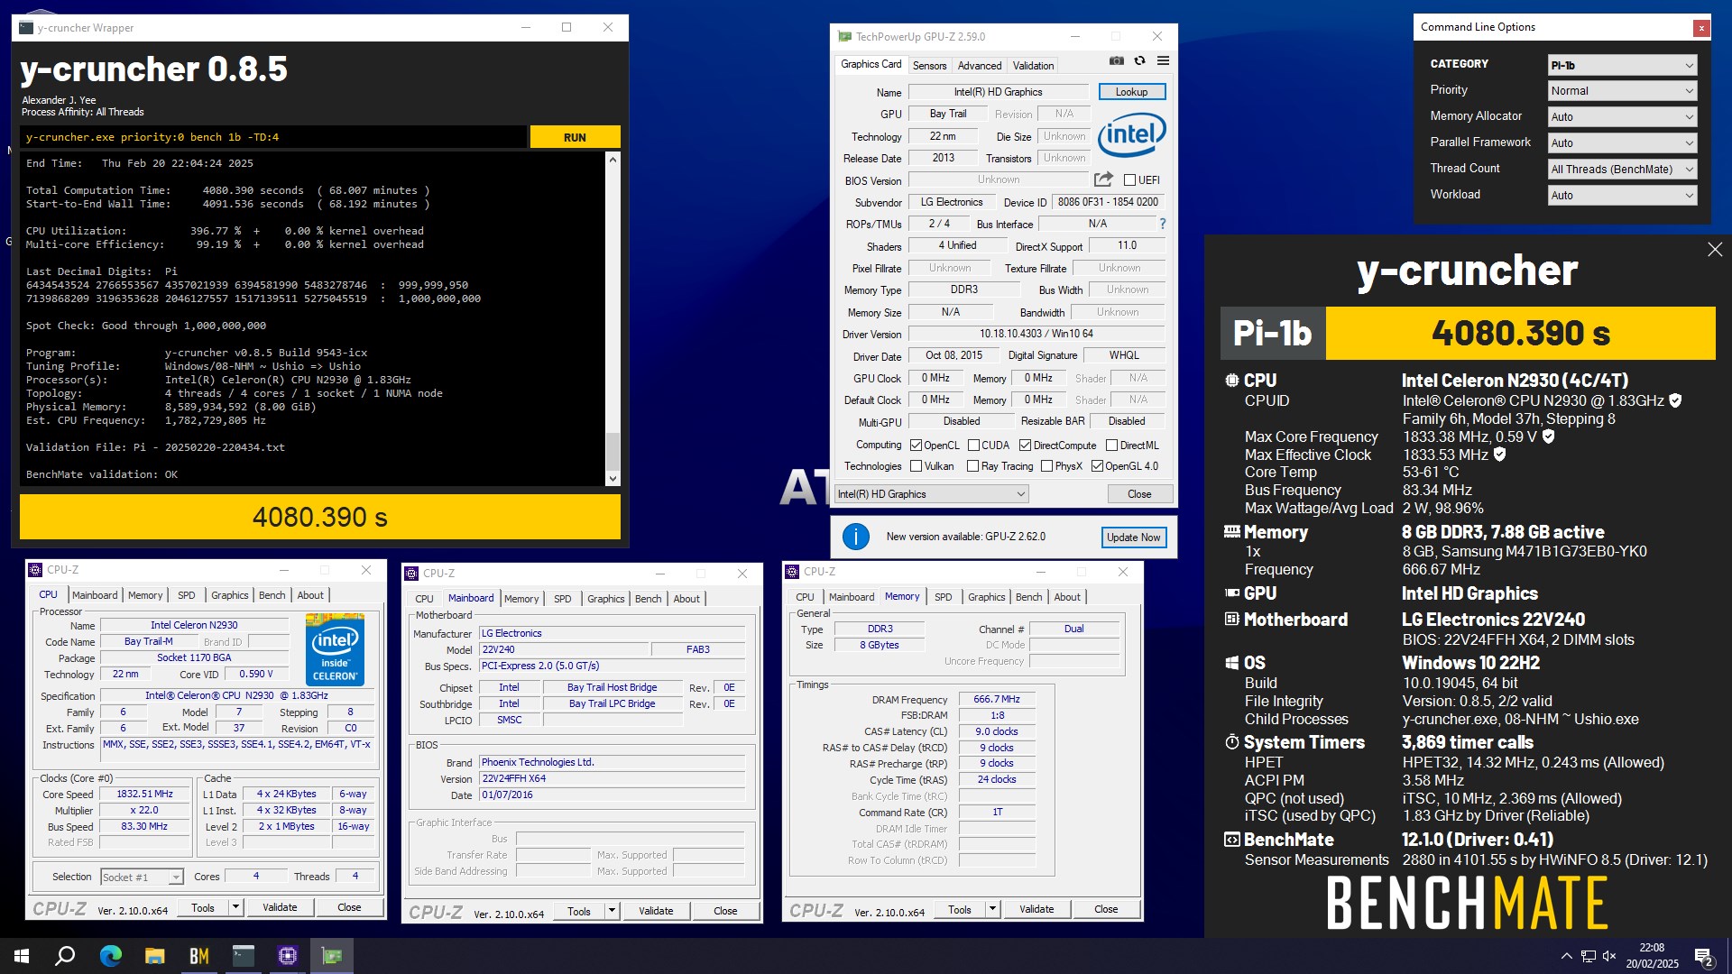Close the Command Line Options red X
The height and width of the screenshot is (974, 1732).
click(1701, 28)
